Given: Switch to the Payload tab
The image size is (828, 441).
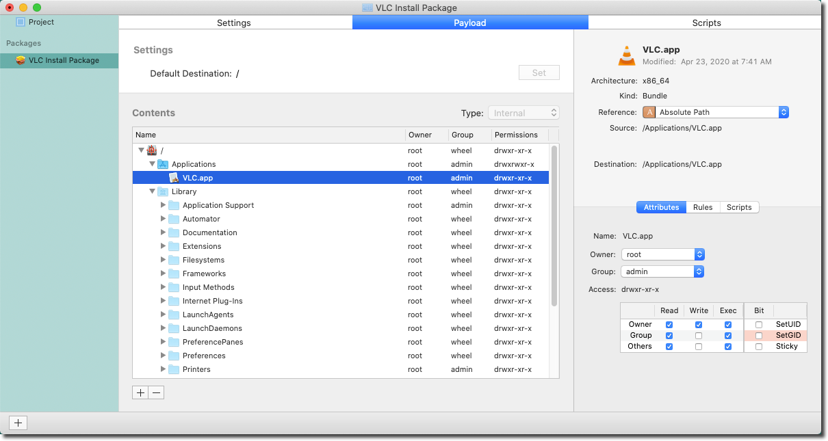Looking at the screenshot, I should (x=470, y=23).
